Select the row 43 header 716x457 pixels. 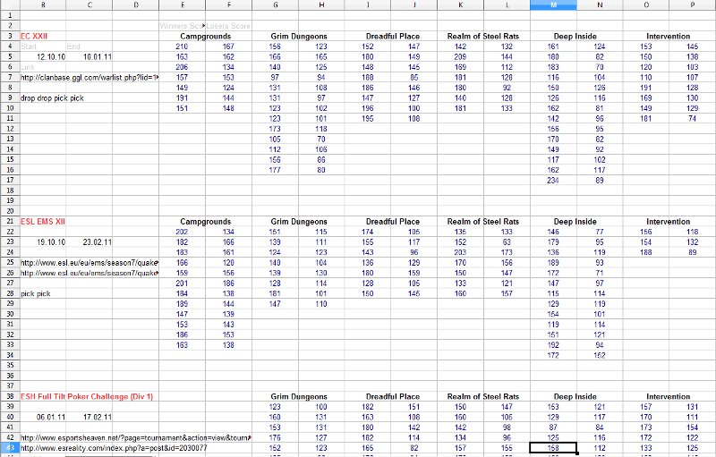[7, 447]
